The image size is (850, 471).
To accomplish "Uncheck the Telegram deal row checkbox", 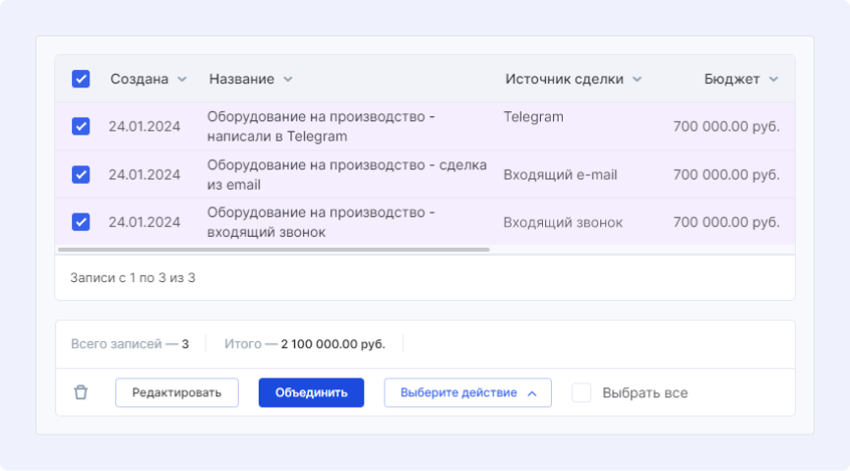I will point(81,126).
